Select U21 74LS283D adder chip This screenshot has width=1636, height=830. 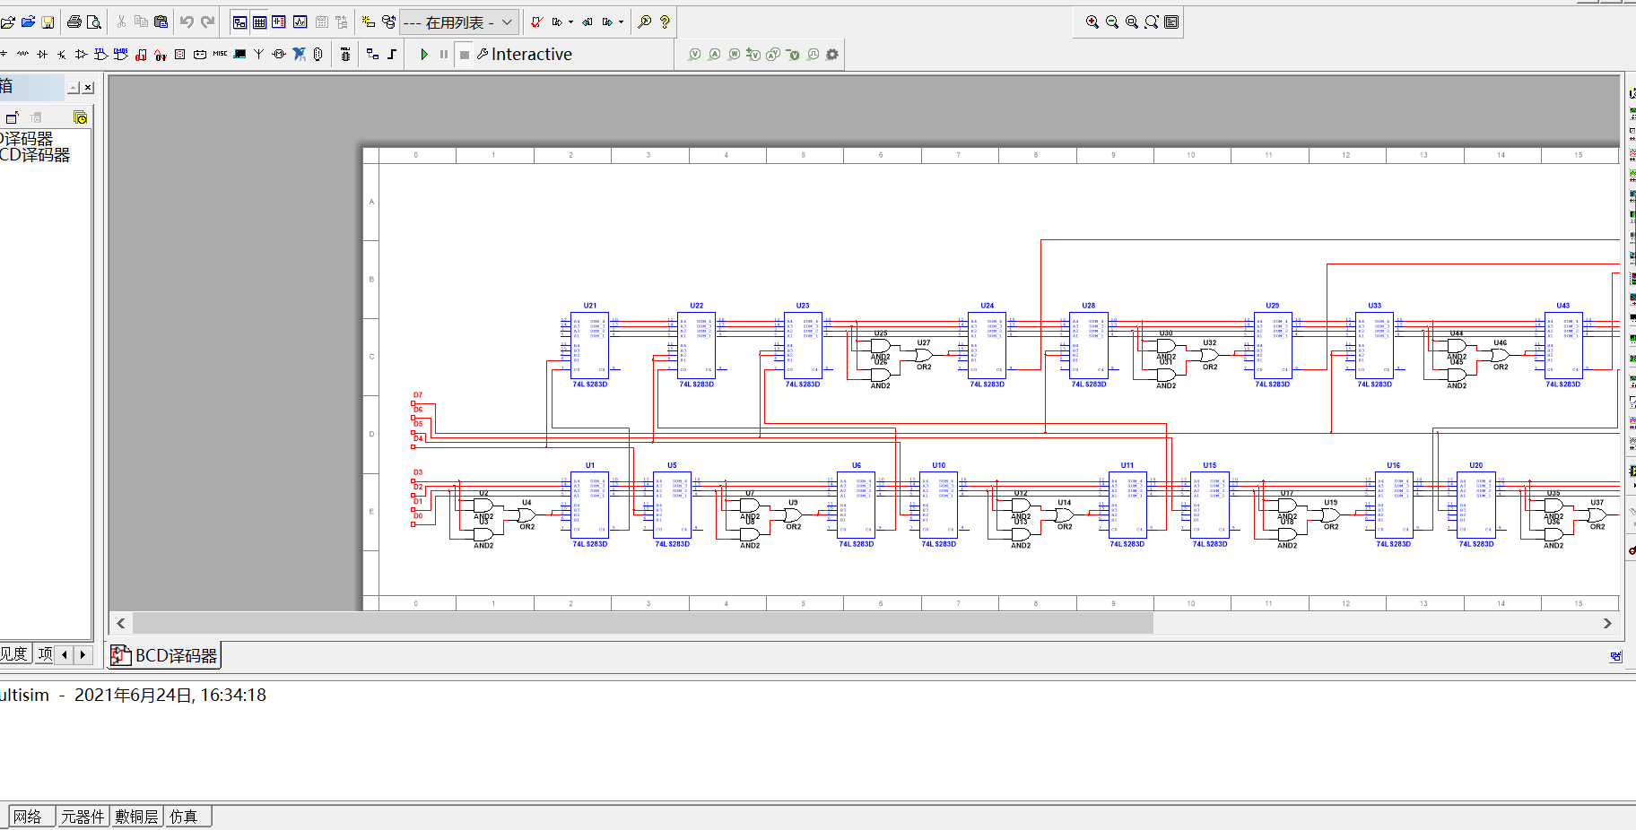point(589,345)
